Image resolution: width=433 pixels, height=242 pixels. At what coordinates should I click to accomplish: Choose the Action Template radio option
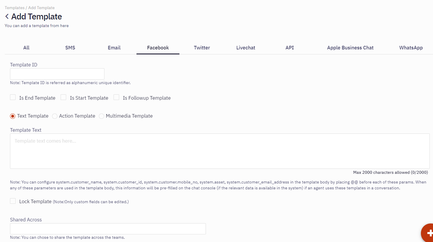[55, 116]
